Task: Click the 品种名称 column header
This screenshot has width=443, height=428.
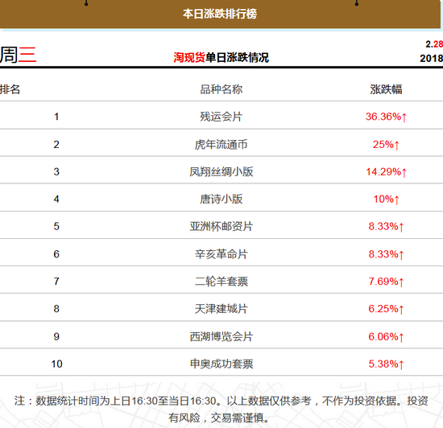Action: click(x=221, y=89)
